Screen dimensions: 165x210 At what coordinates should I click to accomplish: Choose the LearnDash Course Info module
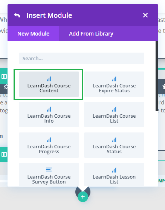[49, 114]
